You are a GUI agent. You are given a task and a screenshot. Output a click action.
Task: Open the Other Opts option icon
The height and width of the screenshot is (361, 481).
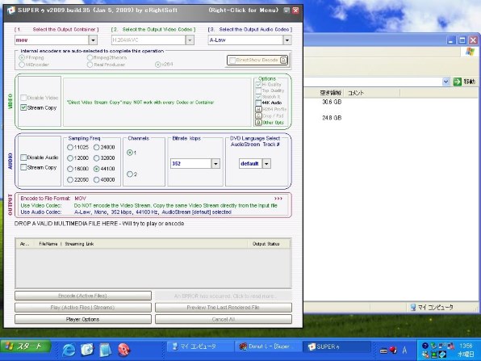258,123
